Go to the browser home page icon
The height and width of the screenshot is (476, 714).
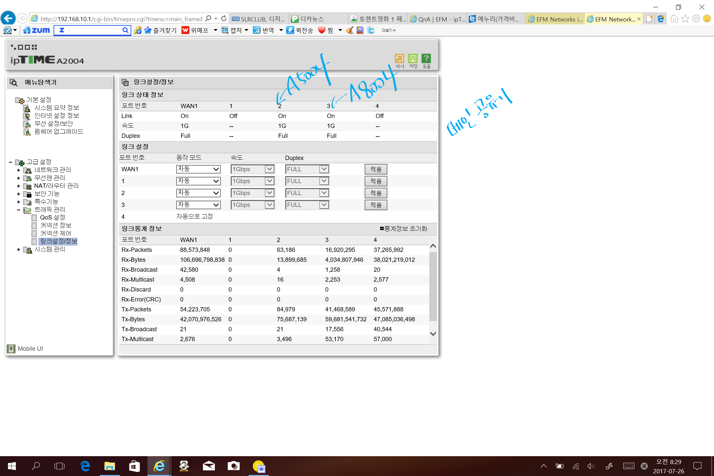pos(674,19)
